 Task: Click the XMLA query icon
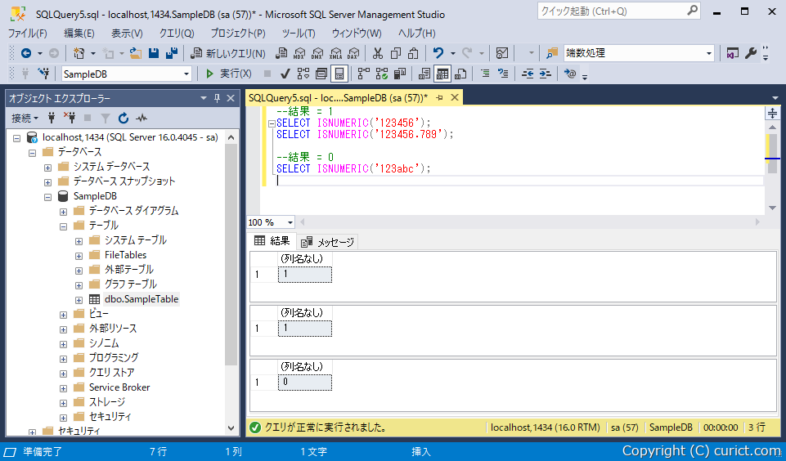[x=335, y=53]
